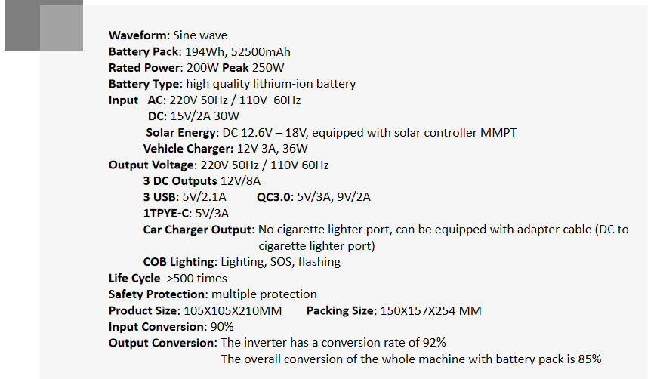The height and width of the screenshot is (379, 660).
Task: Click the Safety Protection label
Action: point(157,294)
